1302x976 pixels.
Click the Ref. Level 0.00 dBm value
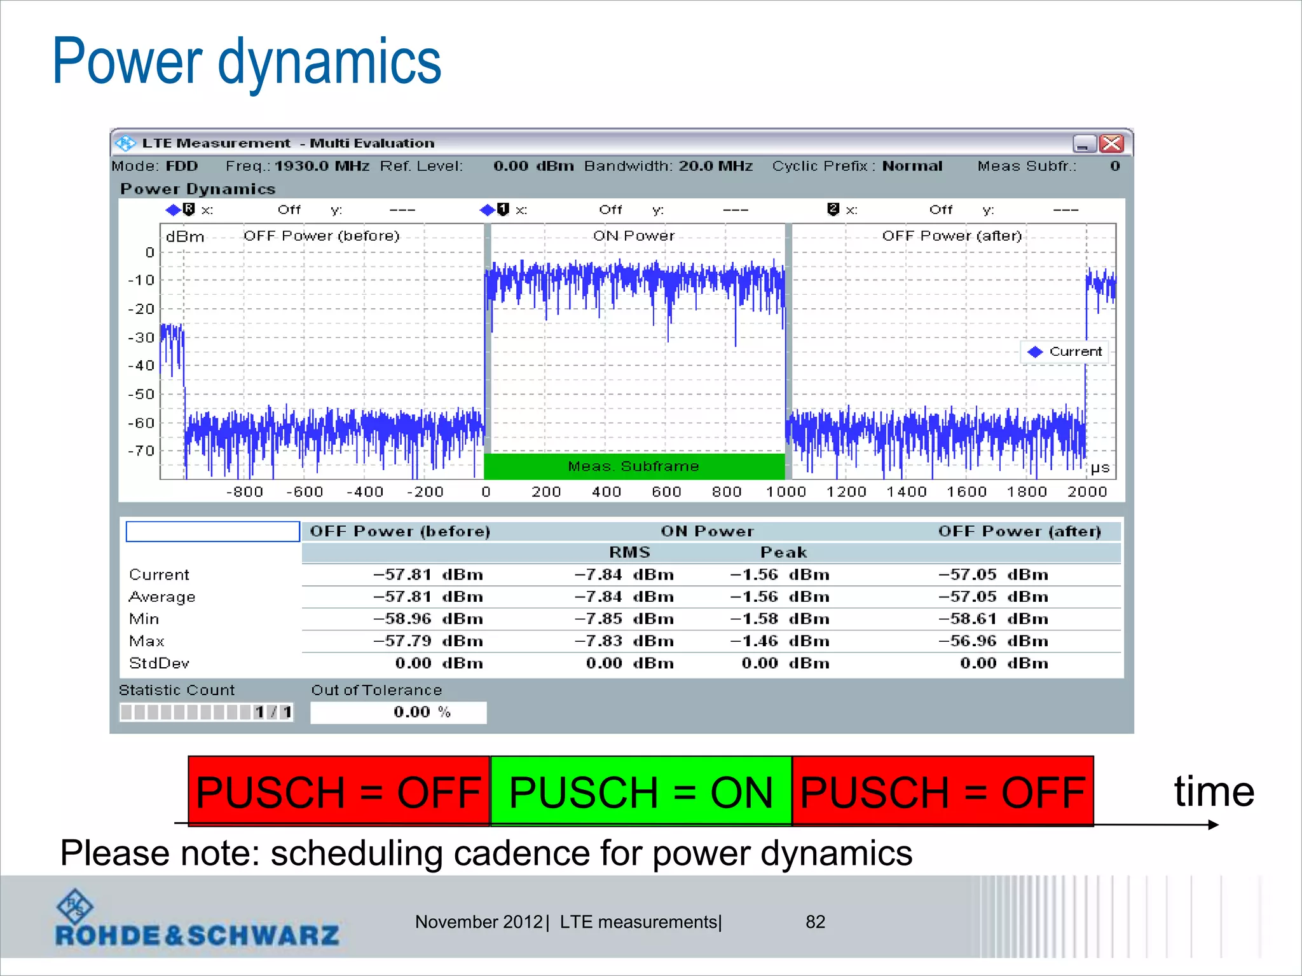533,166
